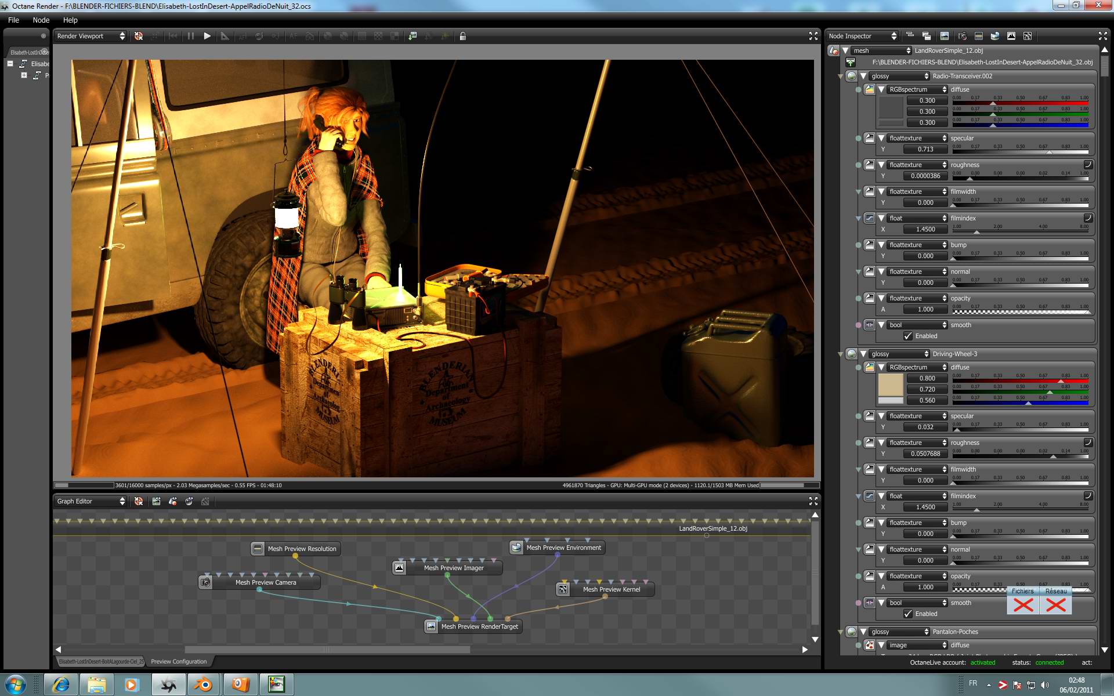
Task: Launch Blender from the Windows taskbar
Action: point(202,684)
